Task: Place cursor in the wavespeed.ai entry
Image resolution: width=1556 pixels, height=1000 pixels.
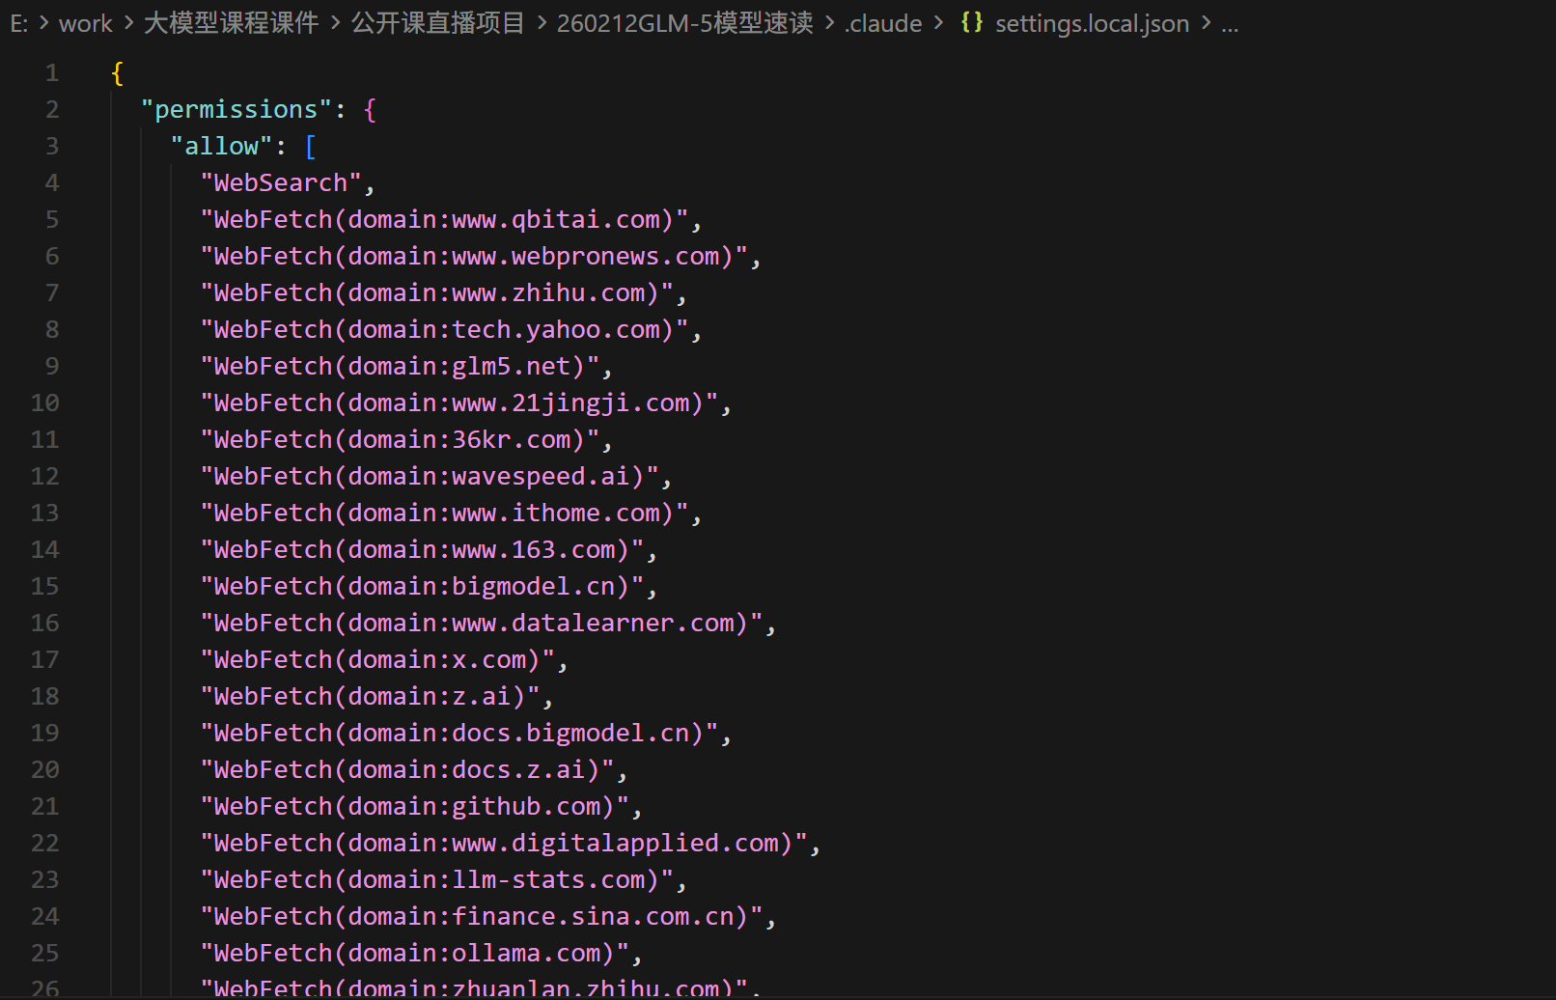Action: coord(430,477)
